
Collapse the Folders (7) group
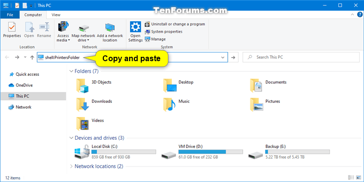point(71,71)
